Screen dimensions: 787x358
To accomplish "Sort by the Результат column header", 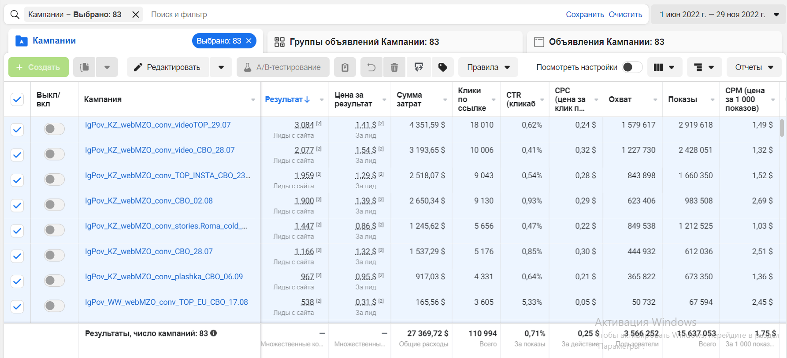I will [x=287, y=99].
